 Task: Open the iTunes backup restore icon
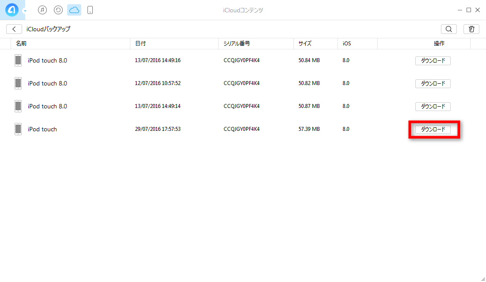click(58, 10)
